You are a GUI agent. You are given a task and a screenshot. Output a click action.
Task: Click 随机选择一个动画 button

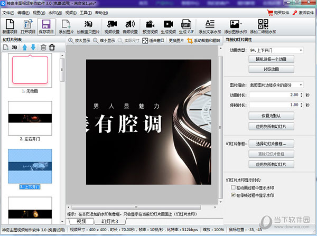click(272, 59)
